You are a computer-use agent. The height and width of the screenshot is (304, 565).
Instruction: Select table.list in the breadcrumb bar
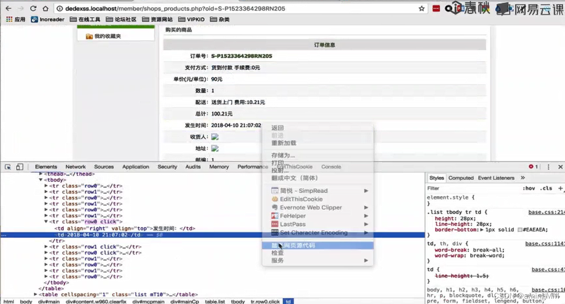(215, 302)
